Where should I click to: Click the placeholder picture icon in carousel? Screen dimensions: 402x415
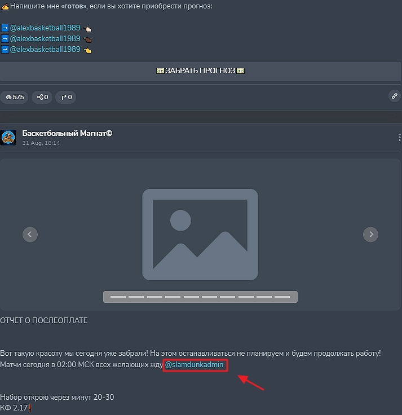point(200,234)
